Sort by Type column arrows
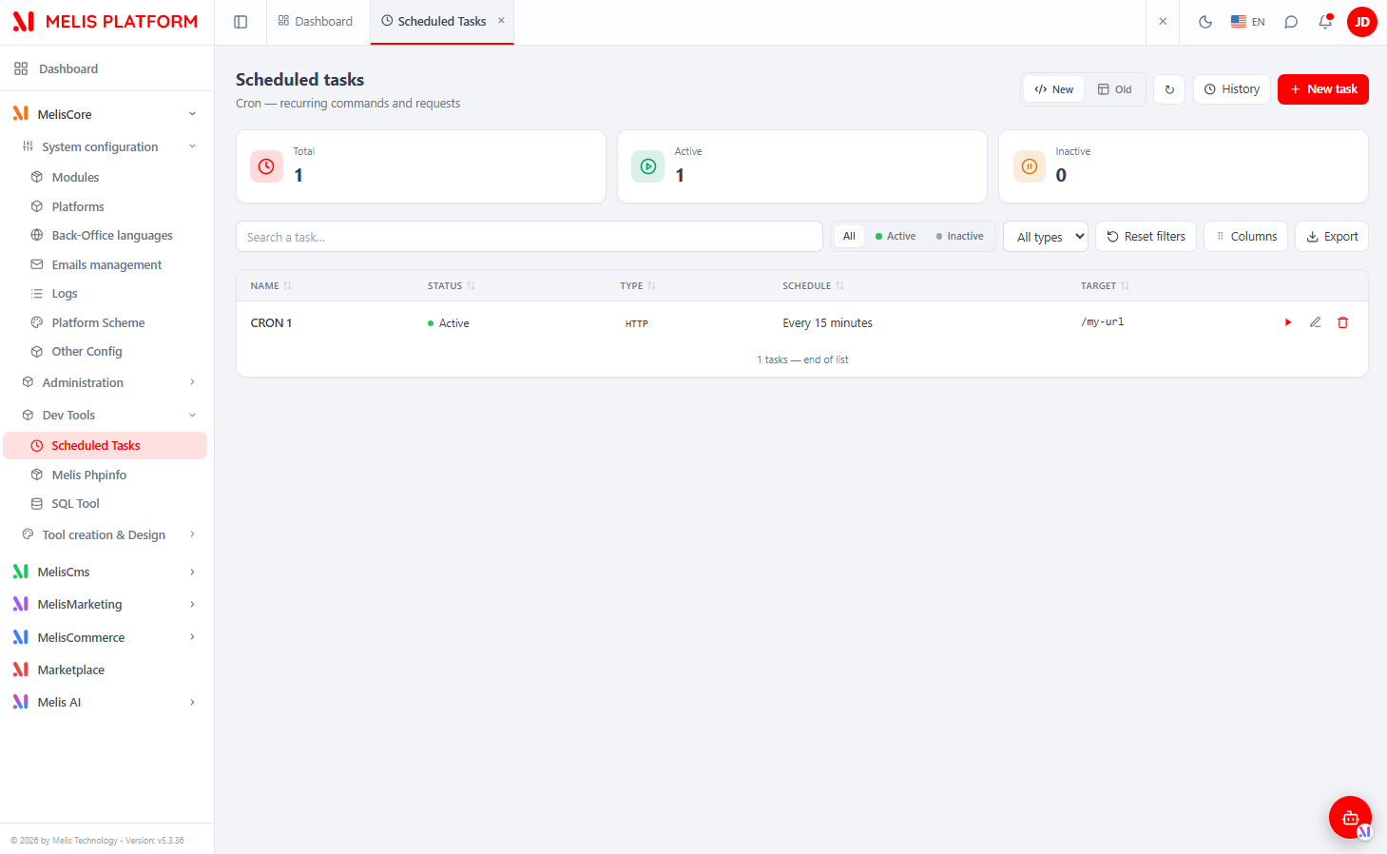Image resolution: width=1387 pixels, height=854 pixels. [x=651, y=286]
